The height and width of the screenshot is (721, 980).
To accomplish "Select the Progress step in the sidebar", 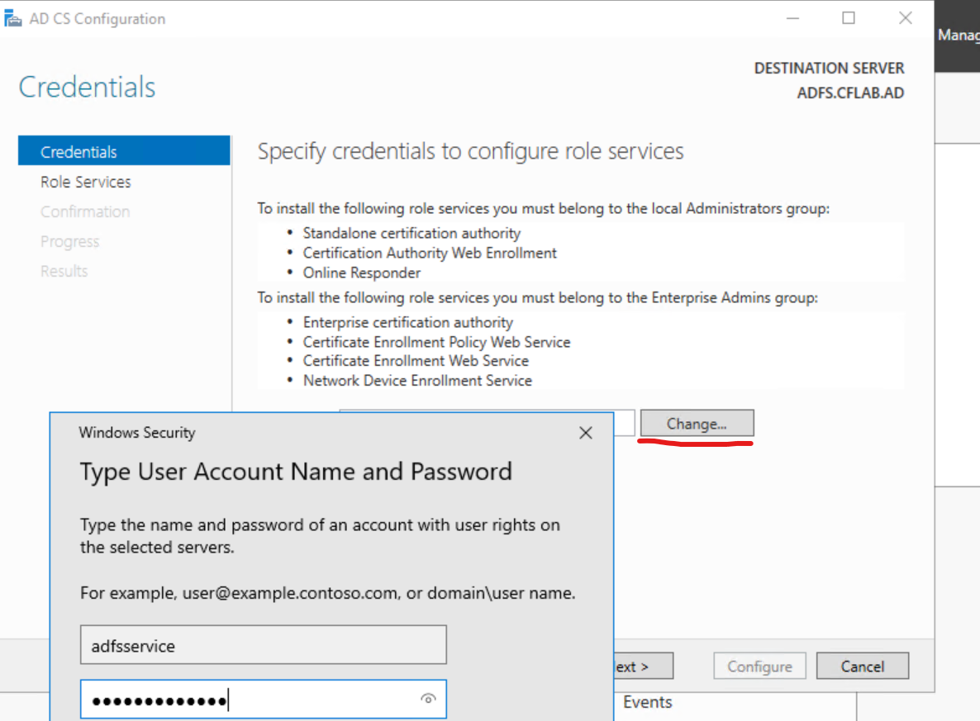I will 70,242.
